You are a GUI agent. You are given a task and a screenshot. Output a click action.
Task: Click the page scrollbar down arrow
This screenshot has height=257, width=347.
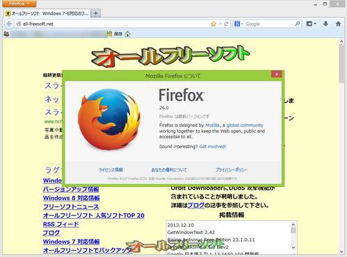coord(341,251)
